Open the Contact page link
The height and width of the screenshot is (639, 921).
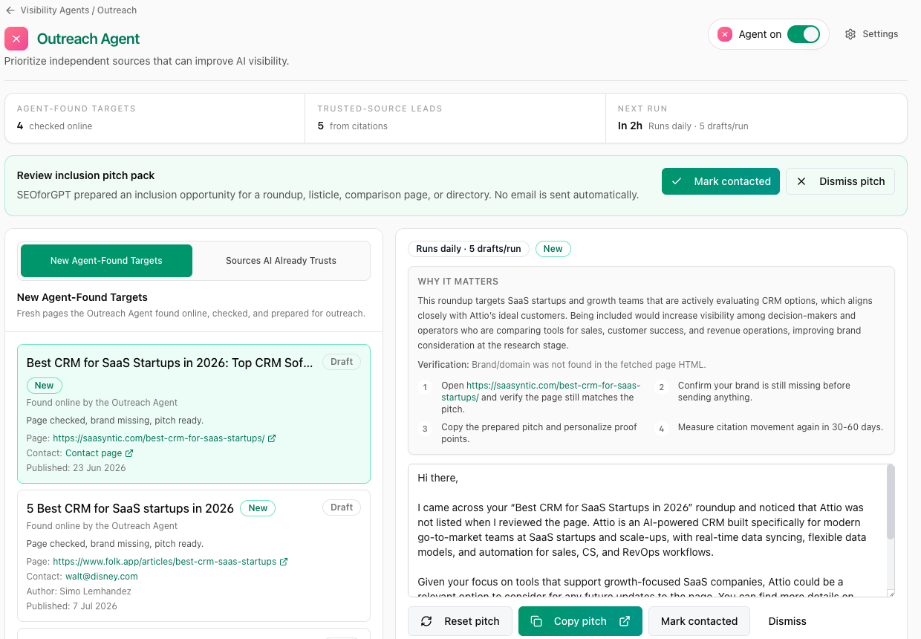pos(94,453)
